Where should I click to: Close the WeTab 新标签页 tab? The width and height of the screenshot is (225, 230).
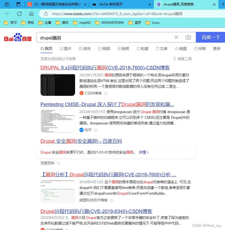(150, 5)
